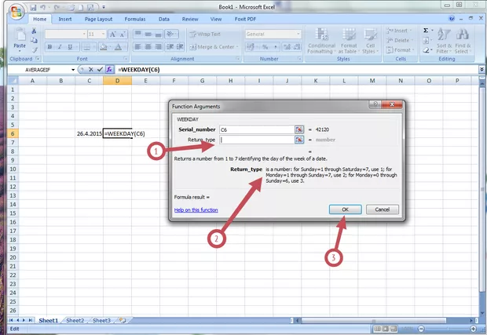
Task: Click the Insert Worksheet tab icon
Action: [x=123, y=320]
